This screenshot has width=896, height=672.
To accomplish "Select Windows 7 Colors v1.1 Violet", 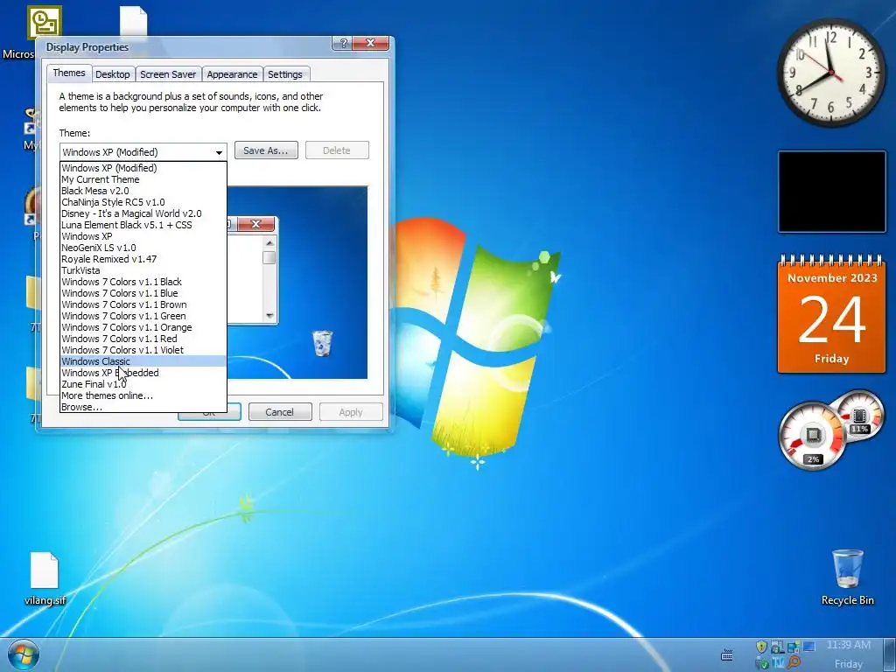I will click(x=143, y=350).
